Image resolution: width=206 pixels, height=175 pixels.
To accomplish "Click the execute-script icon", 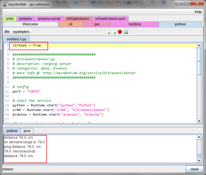I will click(126, 32).
